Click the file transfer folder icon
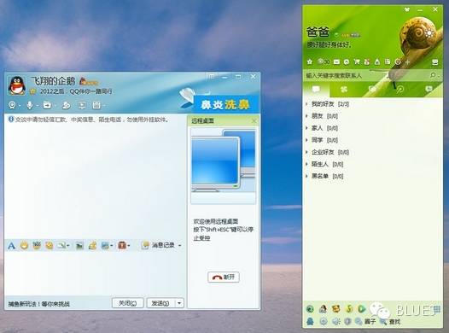 coord(47,105)
